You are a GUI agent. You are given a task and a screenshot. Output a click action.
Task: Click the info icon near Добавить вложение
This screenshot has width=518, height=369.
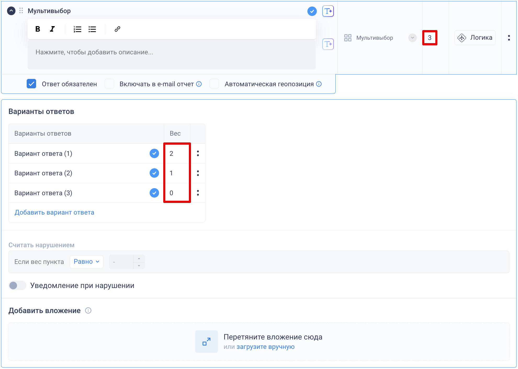pos(88,310)
